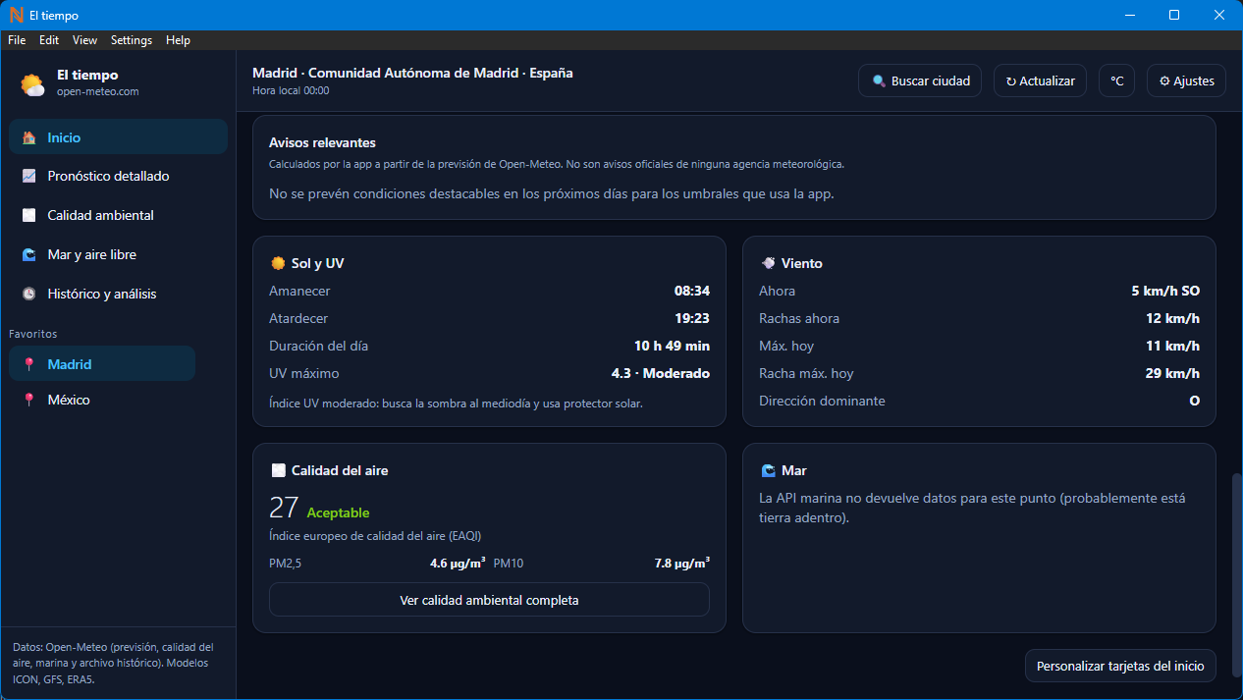Image resolution: width=1243 pixels, height=700 pixels.
Task: Click the clock icon beside Histórico y análisis
Action: [x=29, y=294]
